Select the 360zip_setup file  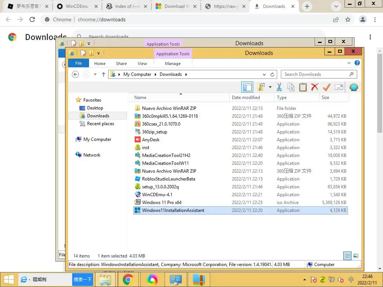pos(240,132)
